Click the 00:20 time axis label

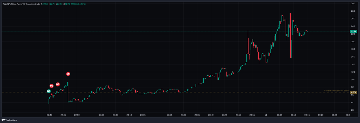[321, 115]
